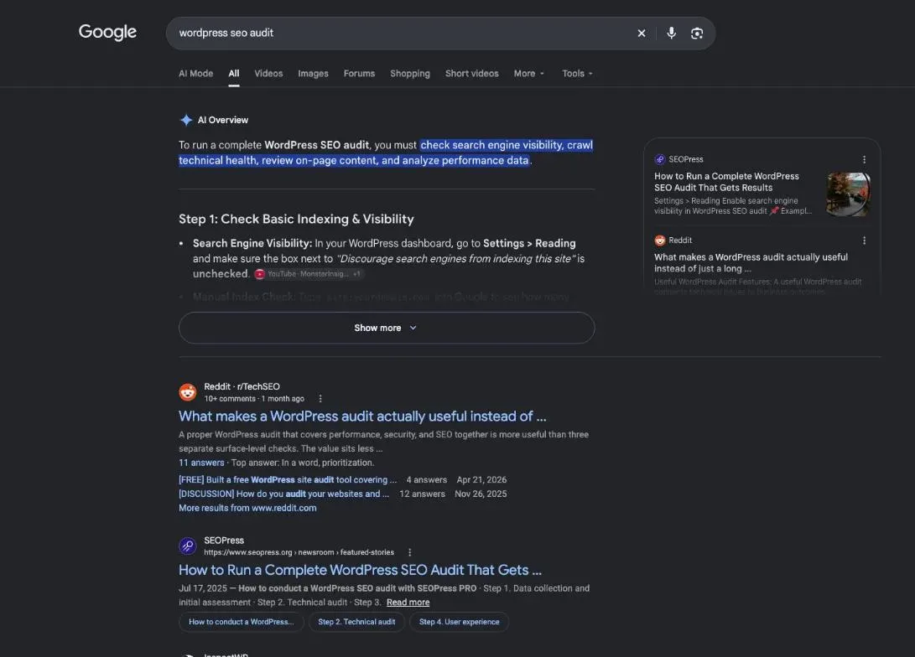Open three-dot menu beside seopress.org URL

pos(409,552)
